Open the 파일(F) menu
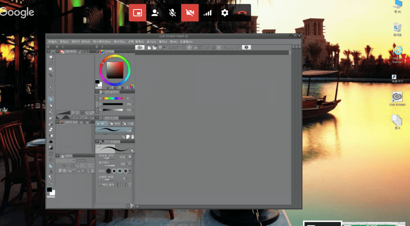This screenshot has width=410, height=226. [52, 41]
